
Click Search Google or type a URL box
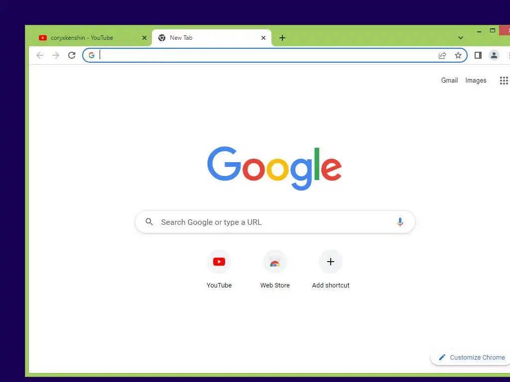pyautogui.click(x=275, y=222)
